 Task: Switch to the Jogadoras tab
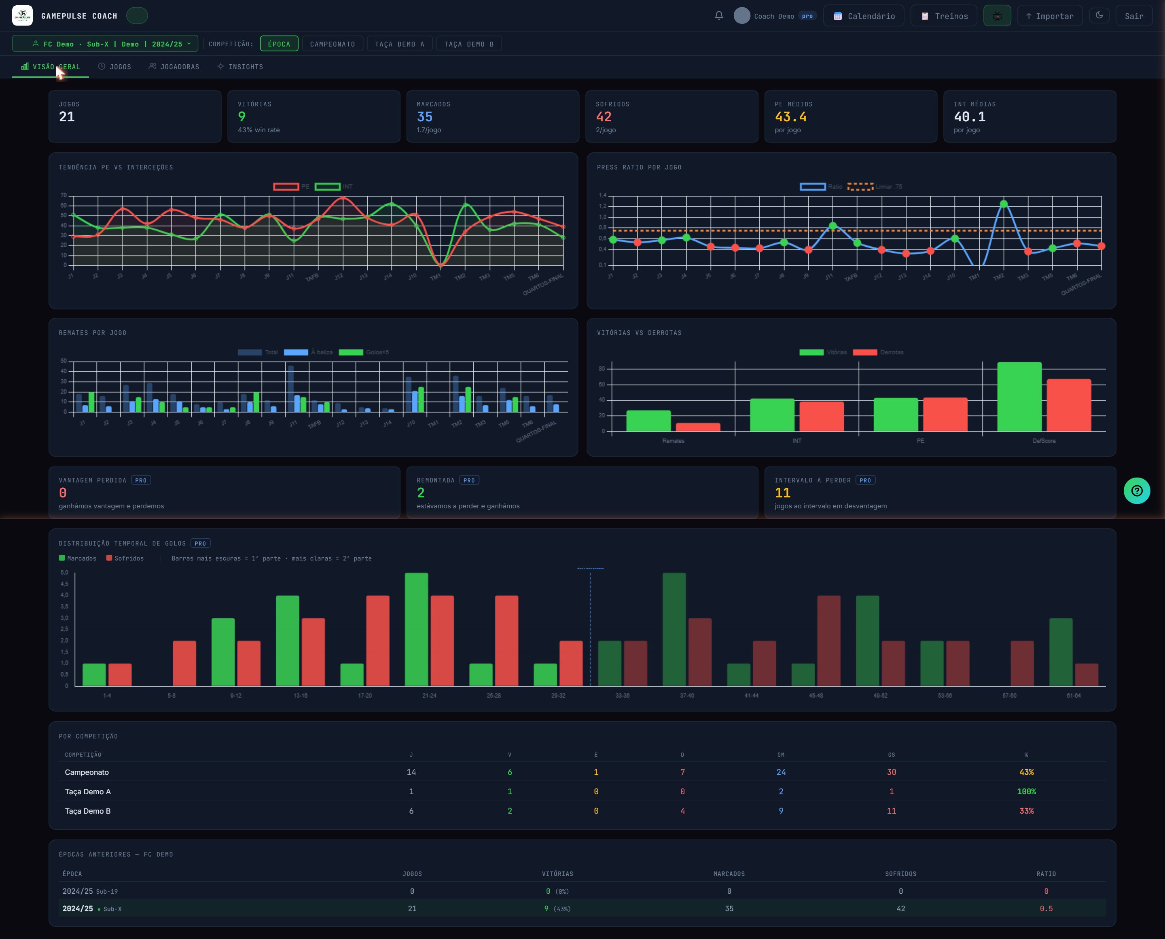click(174, 67)
